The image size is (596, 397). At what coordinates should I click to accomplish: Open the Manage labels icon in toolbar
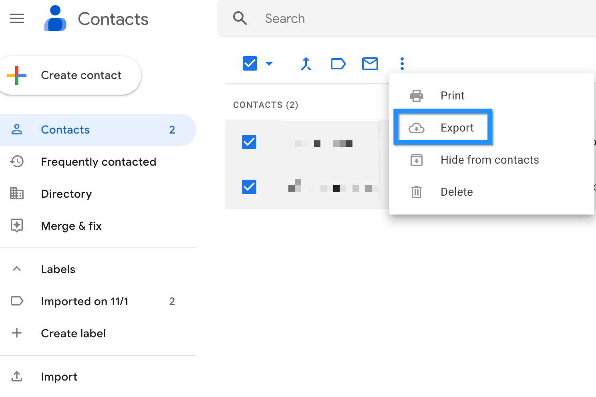338,63
